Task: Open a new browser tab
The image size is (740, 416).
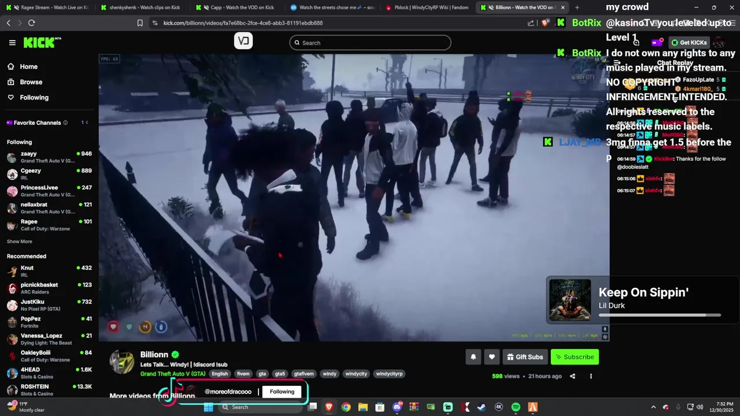Action: (x=577, y=8)
